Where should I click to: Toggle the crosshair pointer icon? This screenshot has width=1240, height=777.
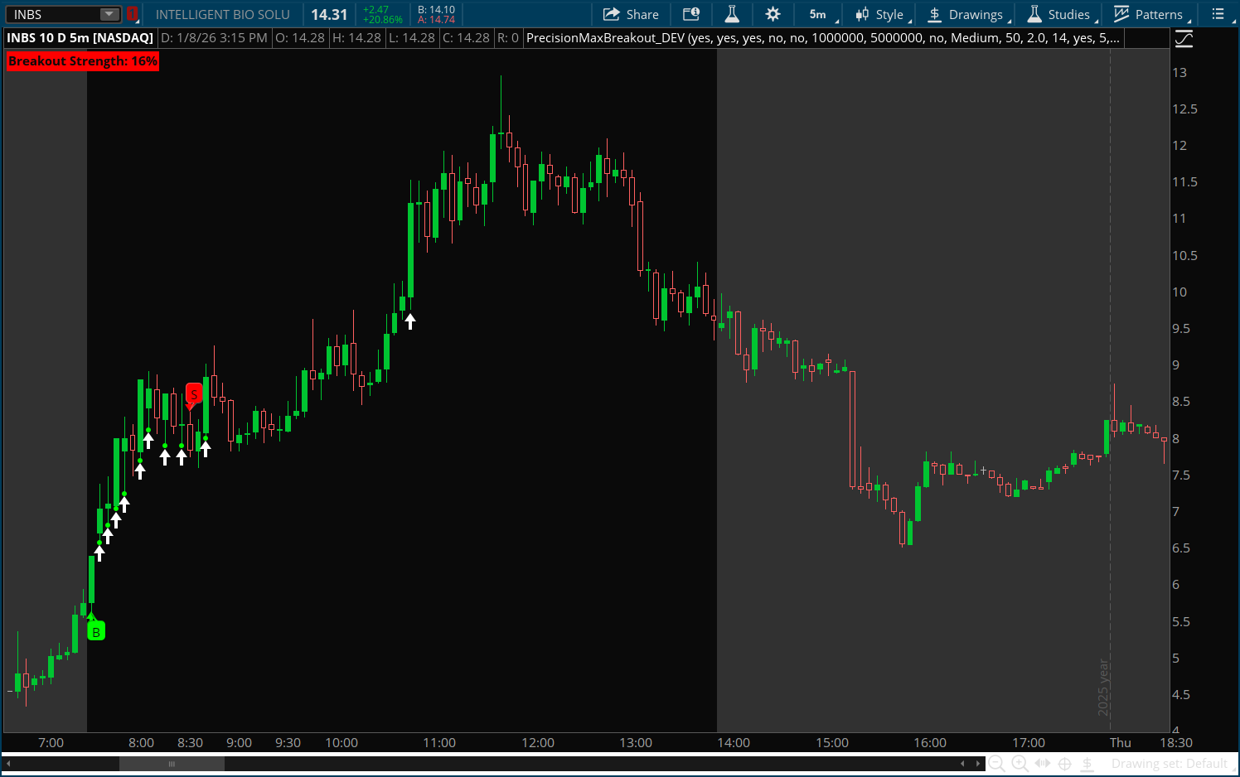1065,764
